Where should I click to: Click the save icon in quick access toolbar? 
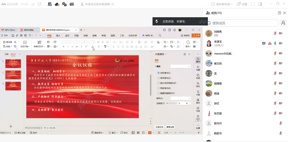click(13, 35)
